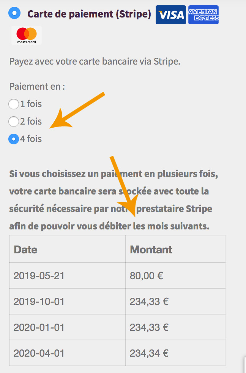Click the Carte de paiement (Stripe) label
This screenshot has height=373, width=246.
tap(89, 14)
